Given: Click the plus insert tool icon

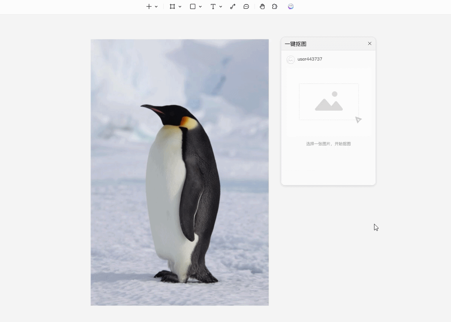Looking at the screenshot, I should click(x=149, y=7).
